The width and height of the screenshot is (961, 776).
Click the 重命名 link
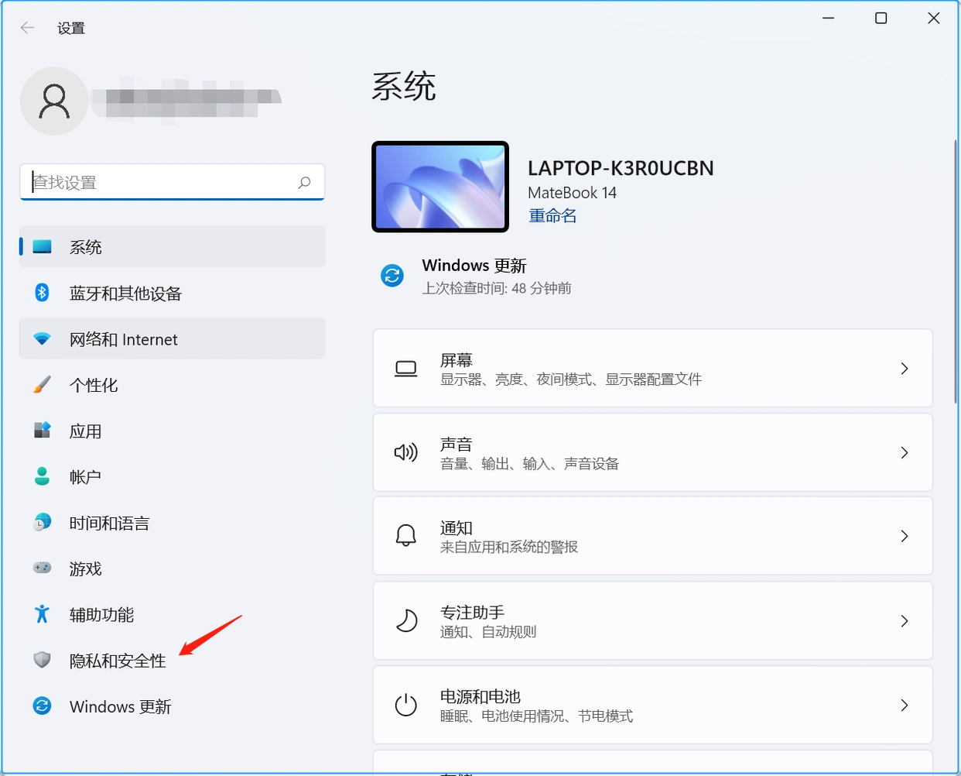tap(552, 215)
